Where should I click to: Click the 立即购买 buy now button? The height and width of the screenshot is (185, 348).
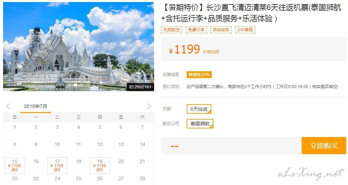[x=324, y=146]
